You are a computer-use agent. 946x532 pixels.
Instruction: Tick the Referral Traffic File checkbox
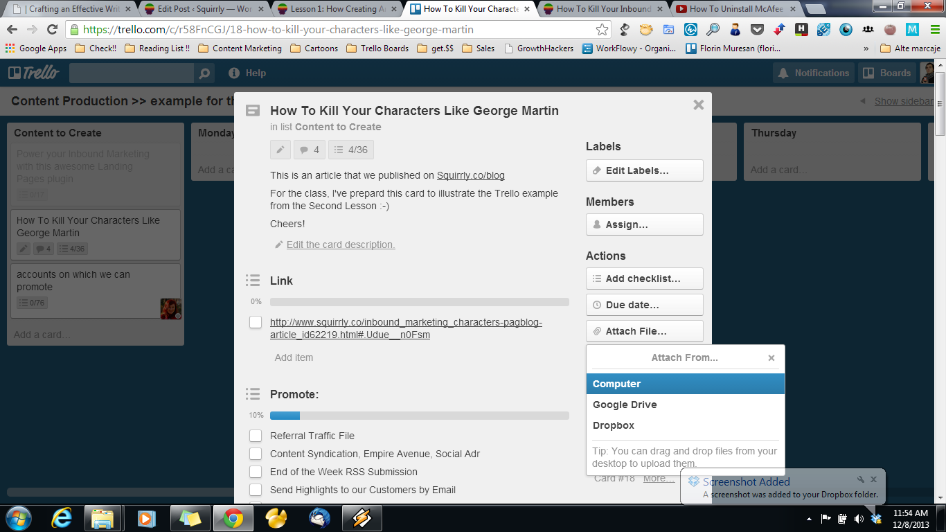coord(256,436)
